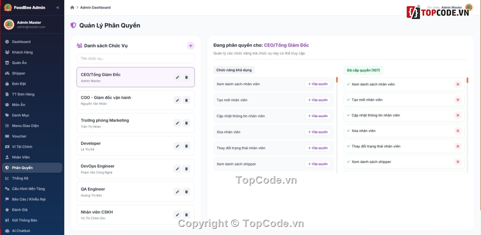Screen dimensions: 481x235
Task: Grant permission for Cập nhật thông tin nhân viên
Action: (318, 116)
